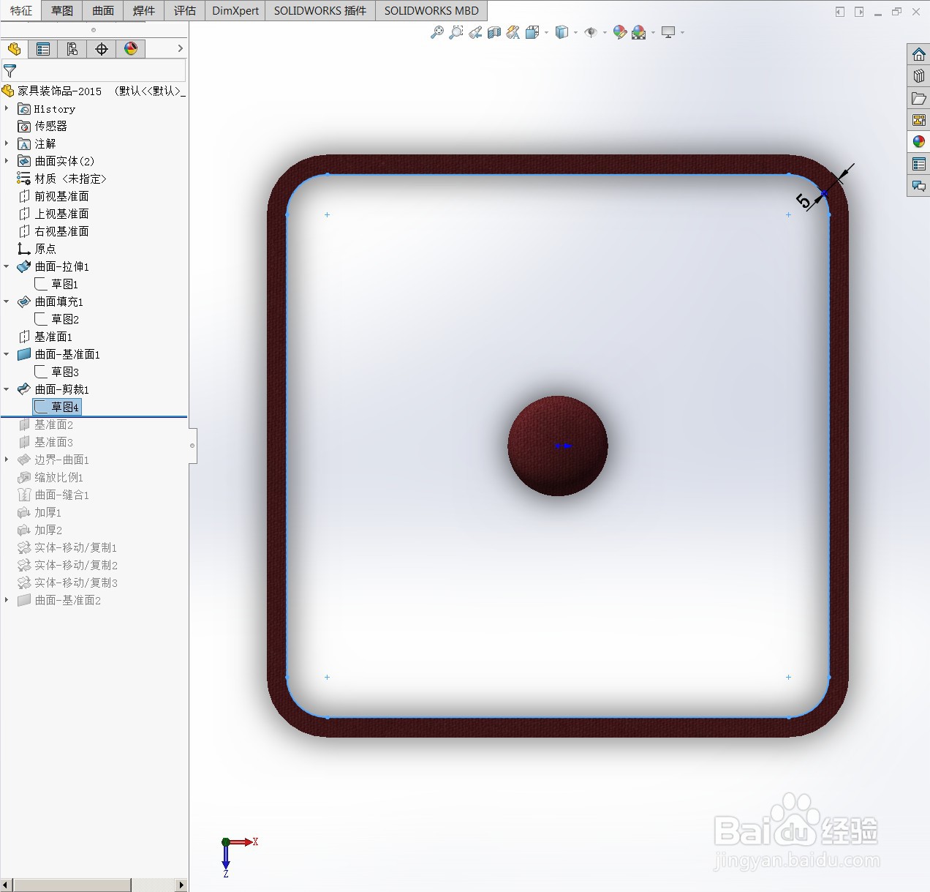Expand the 边界-曲面1 feature

point(7,460)
